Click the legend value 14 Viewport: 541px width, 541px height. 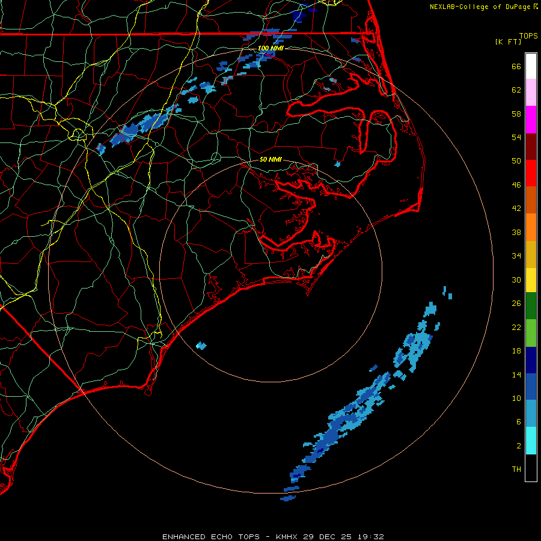coord(516,374)
